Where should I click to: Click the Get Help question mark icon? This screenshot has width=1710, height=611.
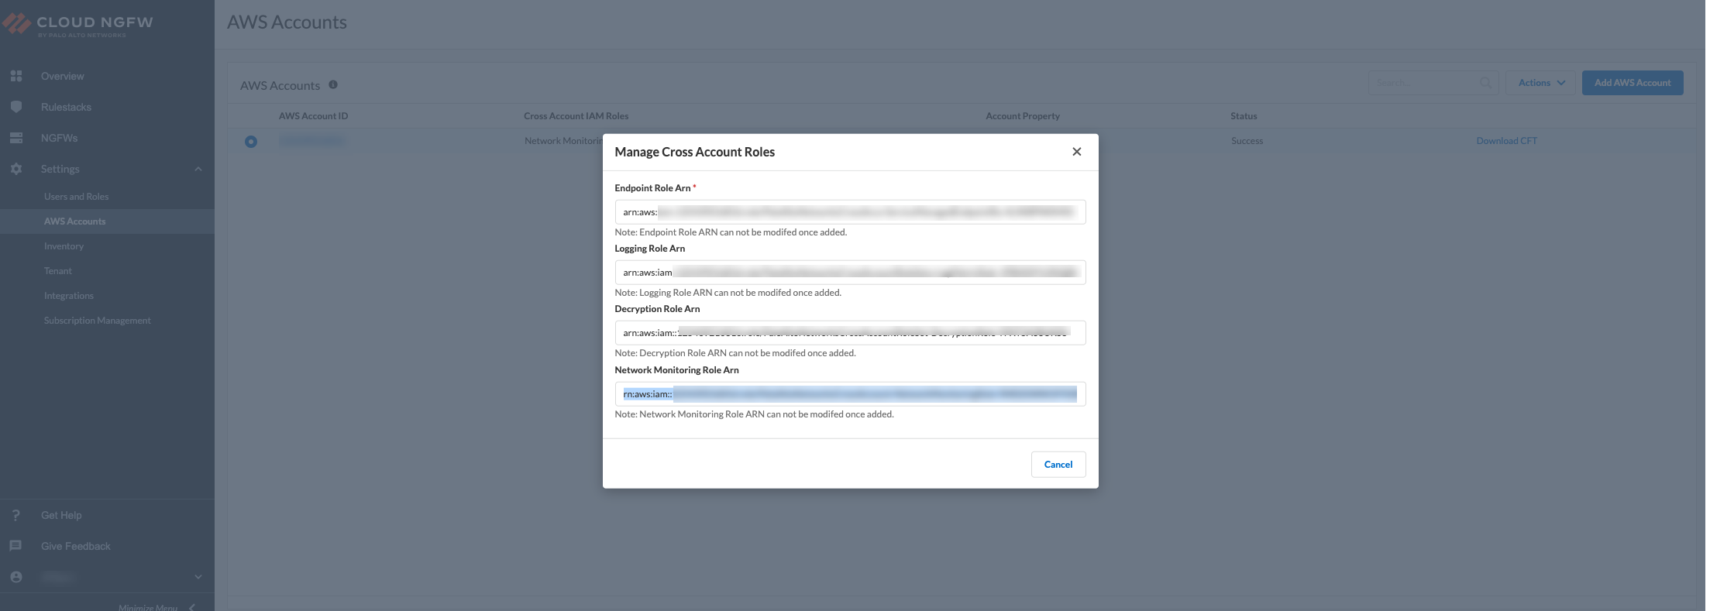tap(16, 515)
